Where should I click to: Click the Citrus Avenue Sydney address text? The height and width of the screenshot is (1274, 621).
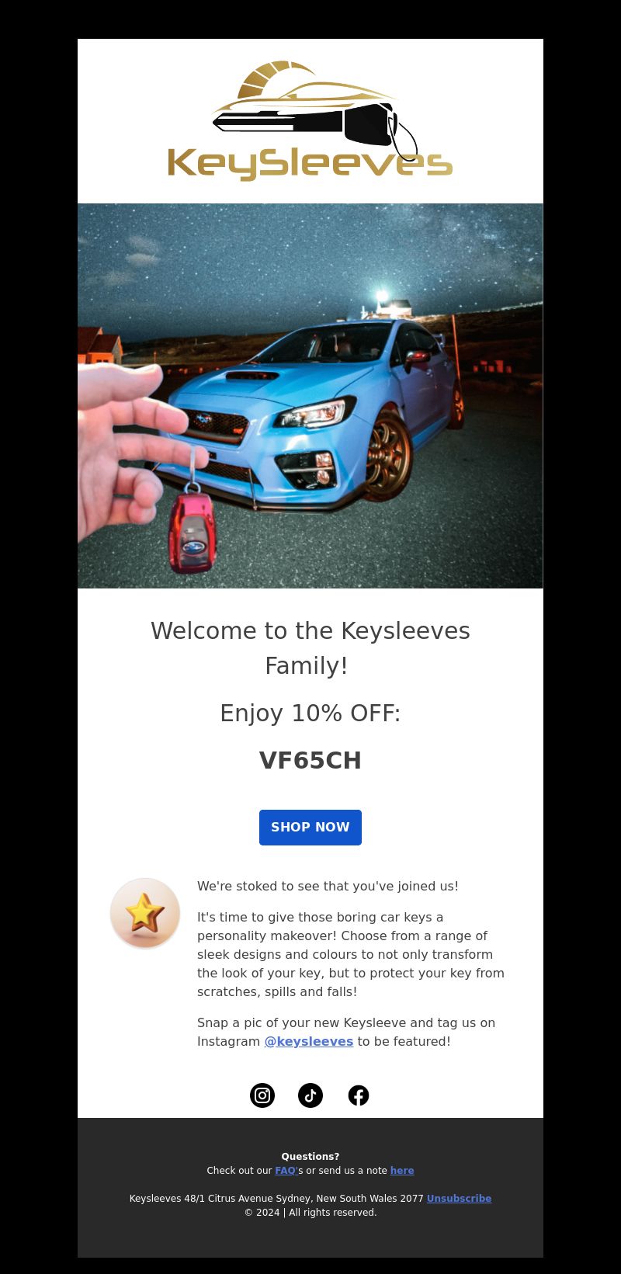point(276,1199)
